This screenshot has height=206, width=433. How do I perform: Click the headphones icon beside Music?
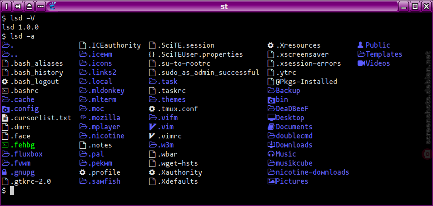(x=271, y=154)
